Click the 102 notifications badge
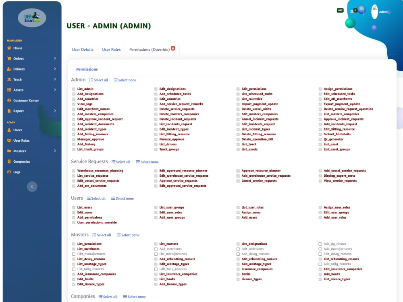This screenshot has height=302, width=403. pyautogui.click(x=340, y=10)
